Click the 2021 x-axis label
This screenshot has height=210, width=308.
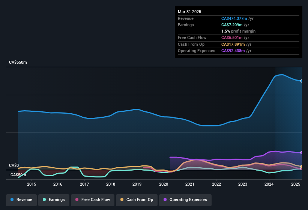click(190, 184)
